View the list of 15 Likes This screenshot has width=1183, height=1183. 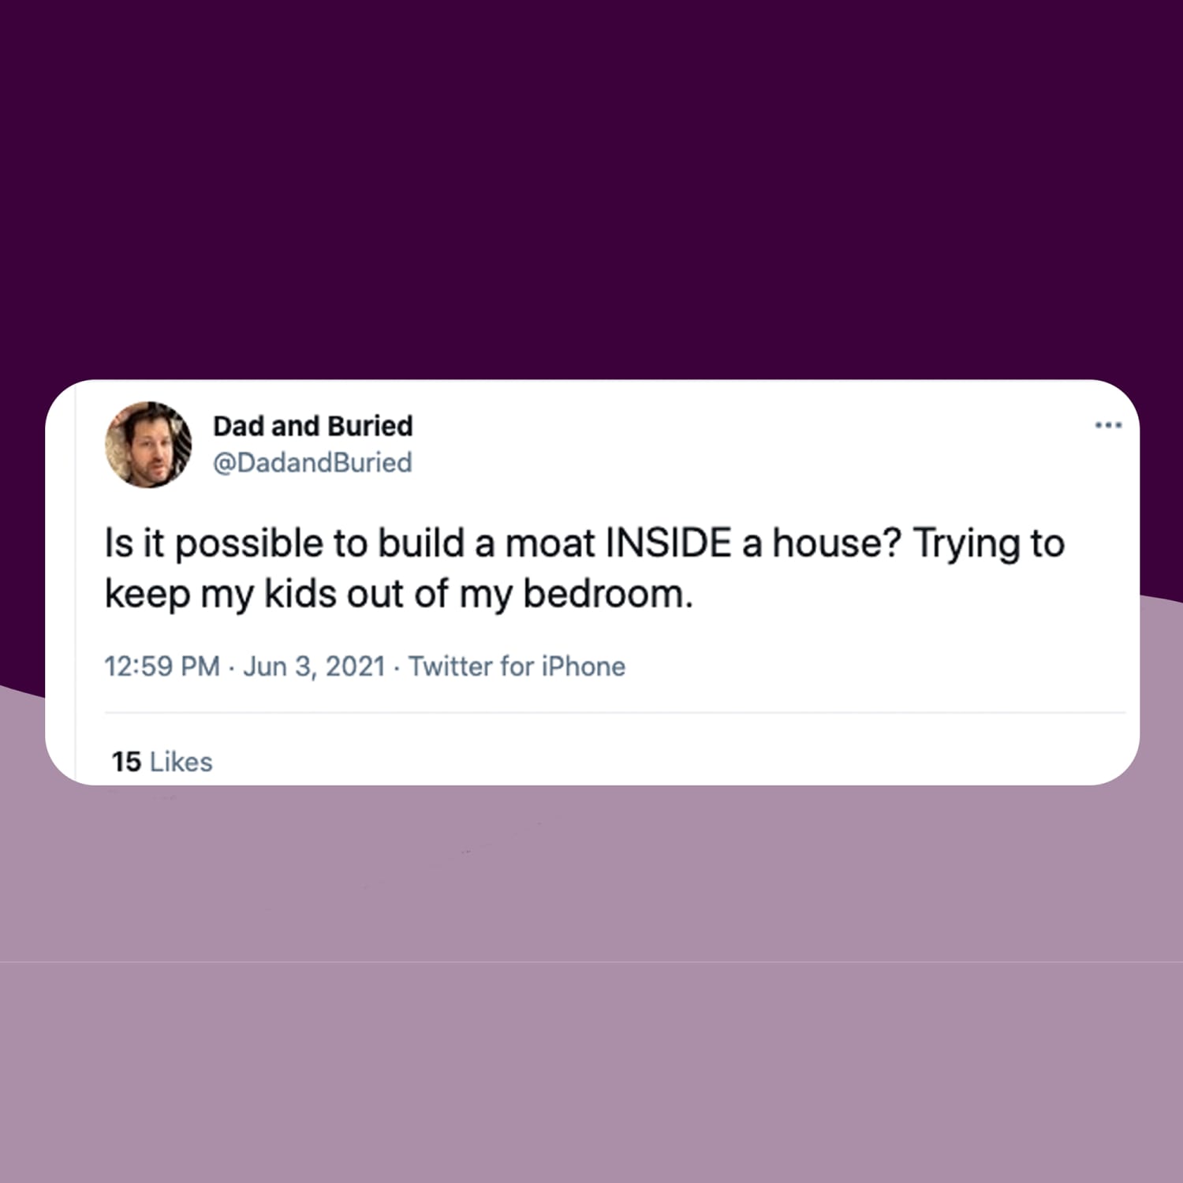(x=162, y=762)
